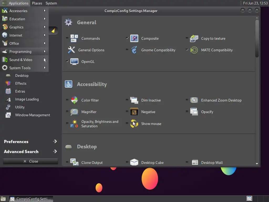The width and height of the screenshot is (269, 202).
Task: Open the Magnifier plugin icon
Action: pyautogui.click(x=74, y=112)
